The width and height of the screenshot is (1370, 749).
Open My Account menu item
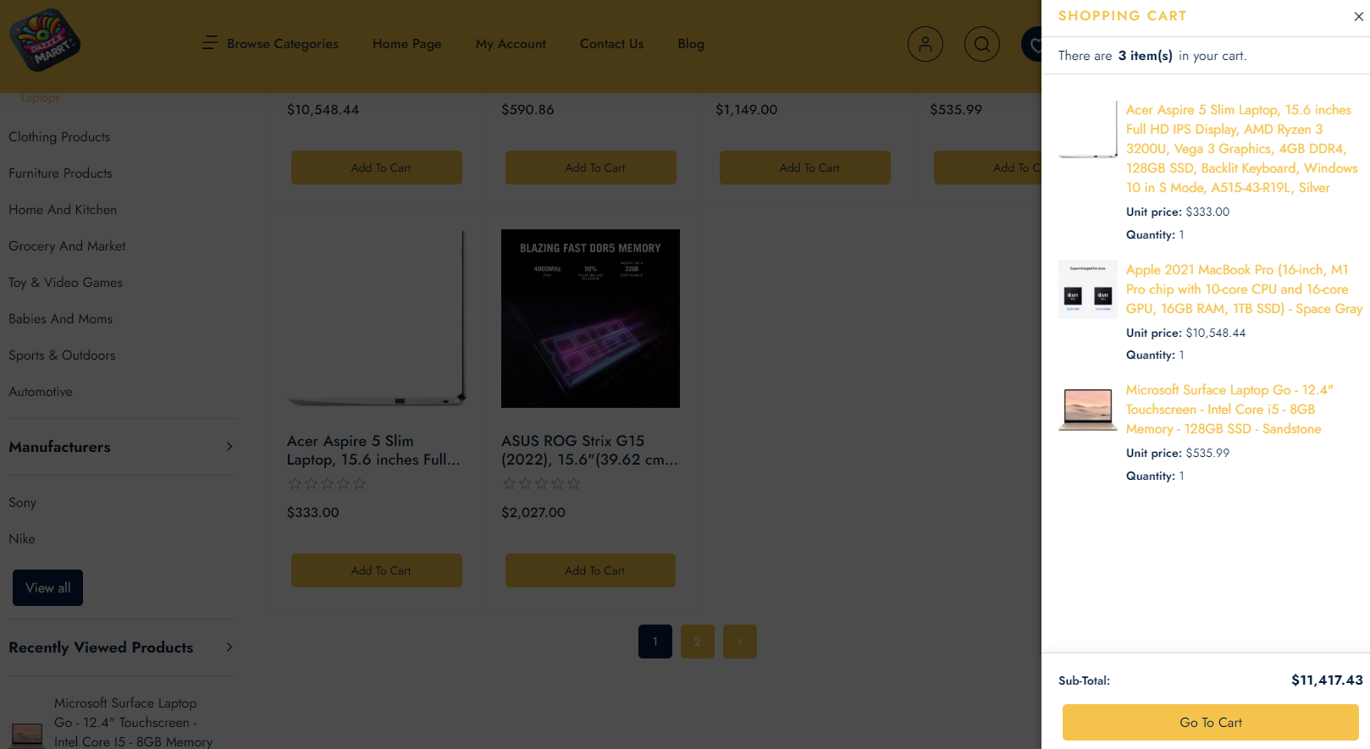[x=511, y=44]
